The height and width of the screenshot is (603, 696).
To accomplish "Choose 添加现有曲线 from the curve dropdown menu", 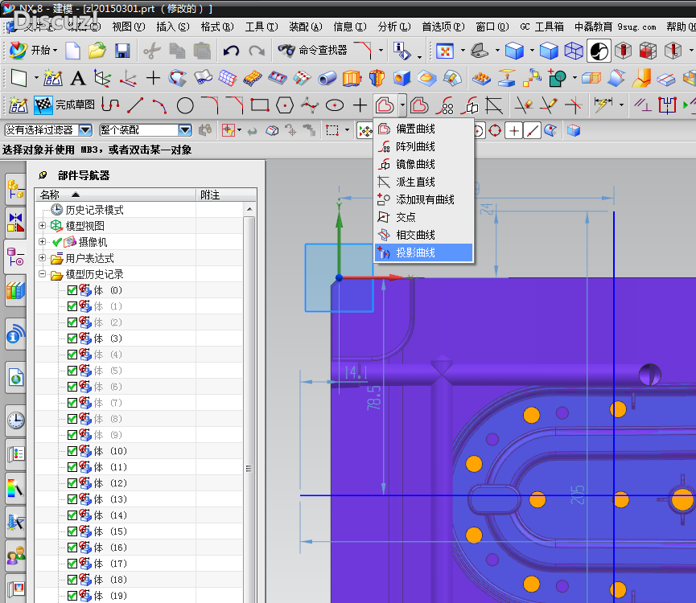I will (x=423, y=199).
